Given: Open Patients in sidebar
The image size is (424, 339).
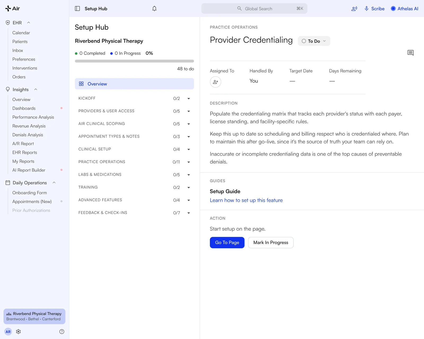Looking at the screenshot, I should (x=20, y=42).
